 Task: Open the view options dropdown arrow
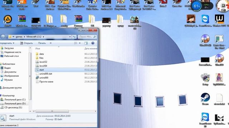(x=80, y=43)
